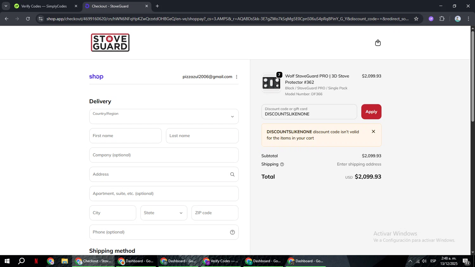Go back to previous page
The image size is (475, 267).
coord(6,19)
